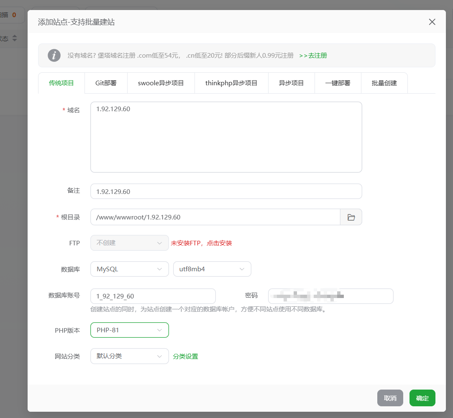
Task: Expand the PHP-81 version dropdown
Action: click(129, 330)
